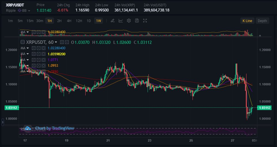Select the 2H timeframe
The width and height of the screenshot is (277, 147).
59,21
